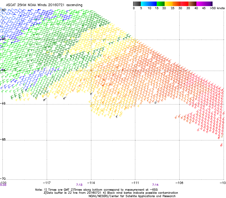Click the 'Times are GMT' note line
Viewport: 226px width, 198px height.
point(97,190)
